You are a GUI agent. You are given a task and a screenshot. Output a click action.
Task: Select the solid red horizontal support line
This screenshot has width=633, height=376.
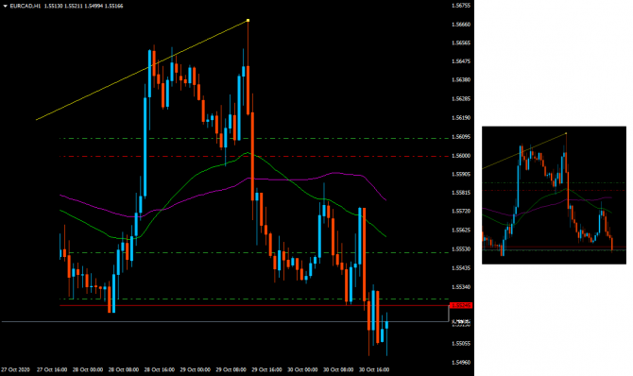[x=254, y=306]
